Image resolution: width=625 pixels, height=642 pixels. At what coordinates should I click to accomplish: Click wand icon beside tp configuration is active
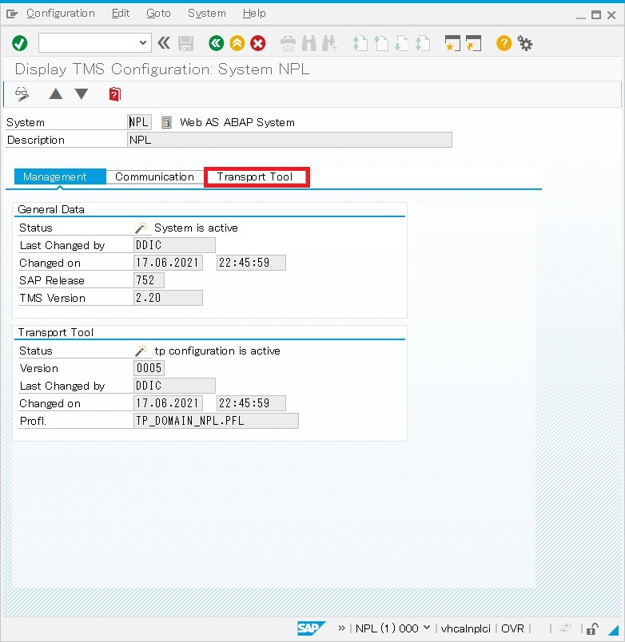[141, 351]
